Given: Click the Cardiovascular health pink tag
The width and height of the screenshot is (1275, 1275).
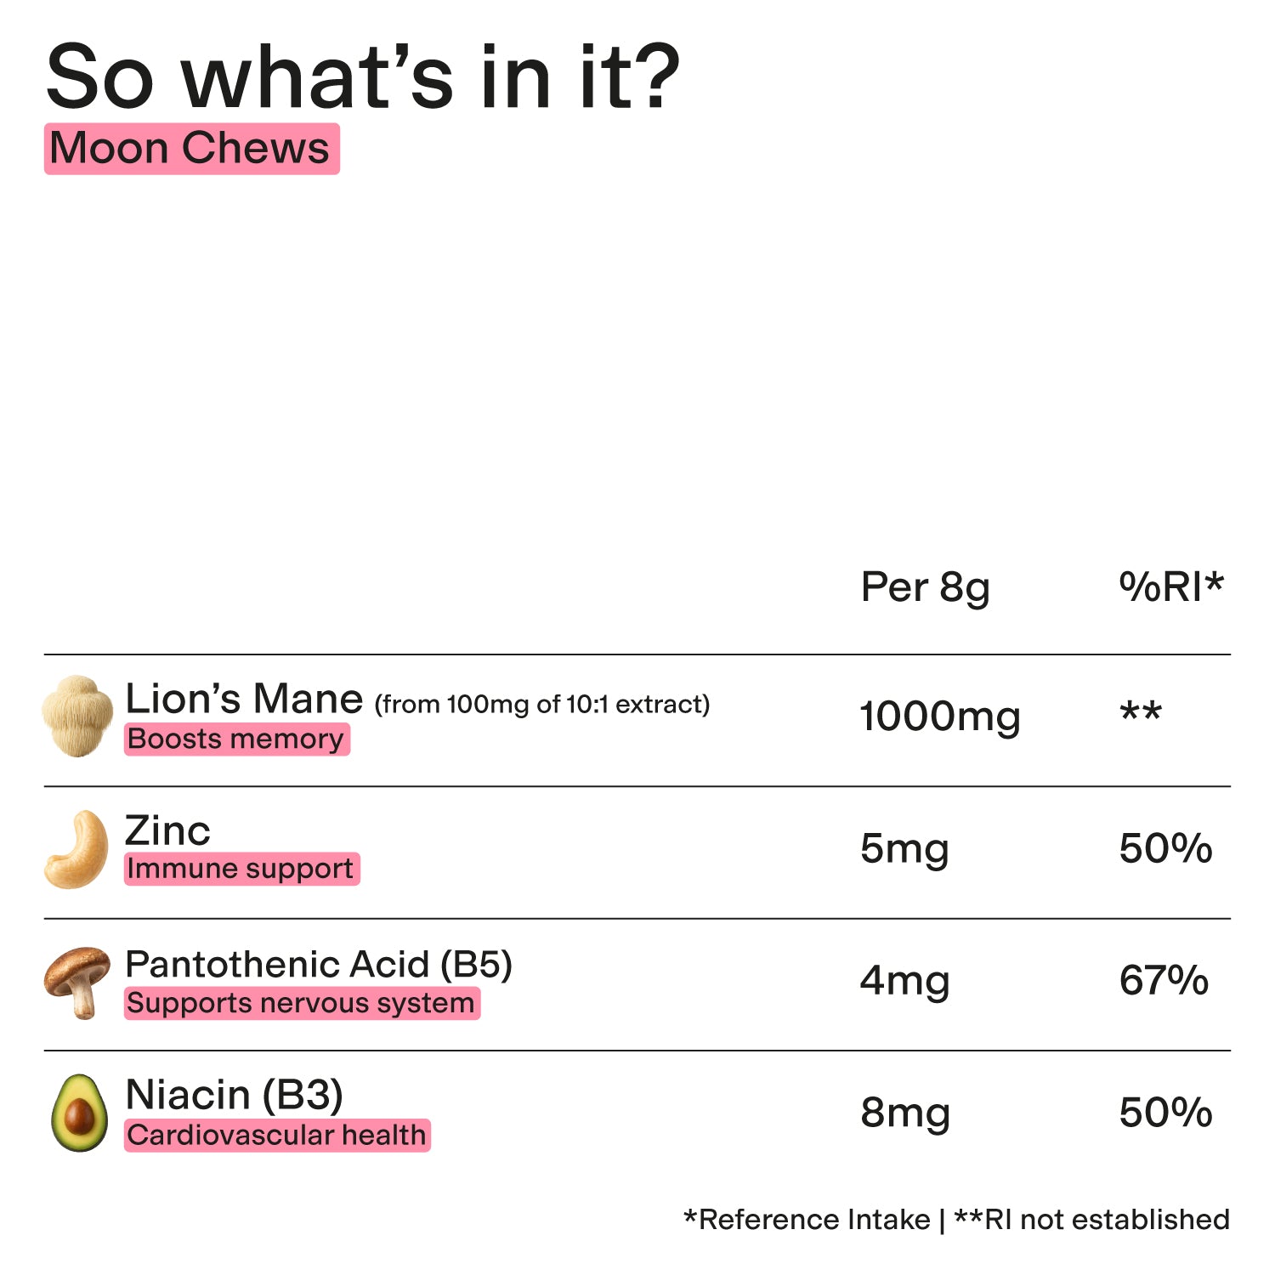Looking at the screenshot, I should [277, 1135].
